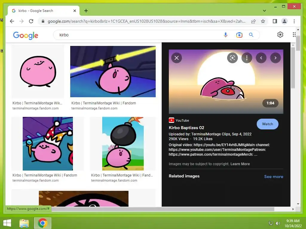Expand the tab search chevron
Image resolution: width=306 pixels, height=229 pixels.
pos(264,11)
